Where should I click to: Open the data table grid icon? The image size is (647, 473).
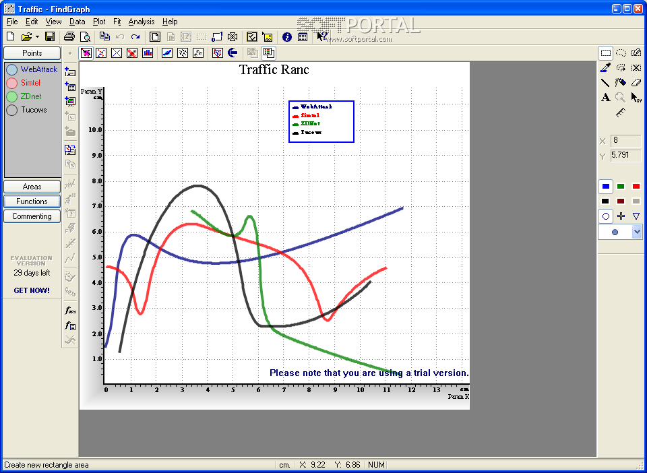(x=303, y=37)
